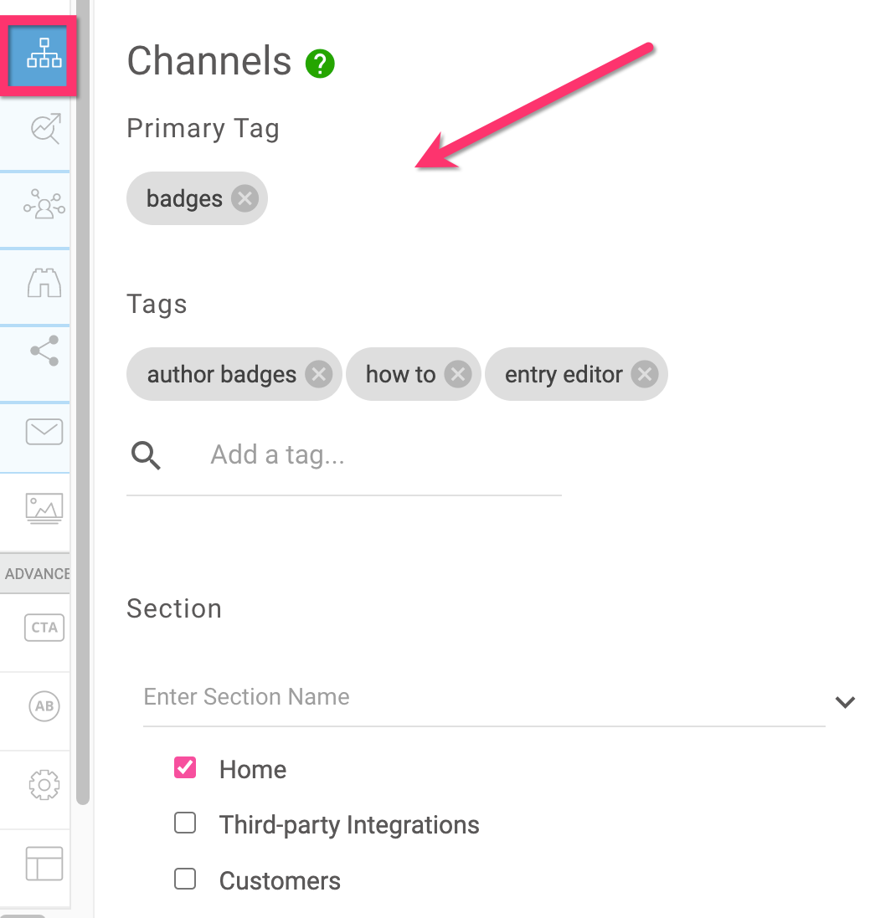Click the green Channels help icon
This screenshot has height=918, width=870.
[x=320, y=64]
